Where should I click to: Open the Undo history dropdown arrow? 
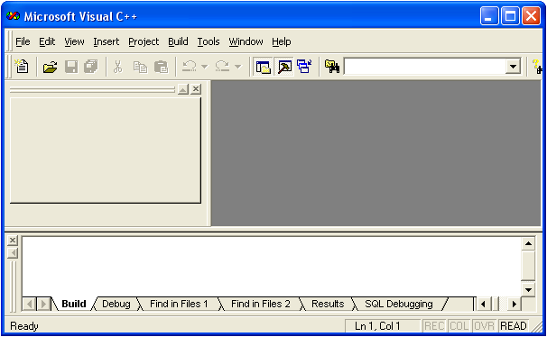click(x=204, y=66)
